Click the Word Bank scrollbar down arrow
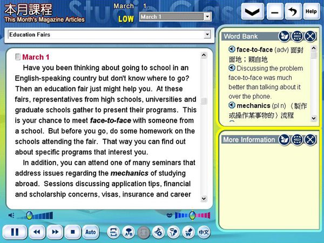Viewport: 324px width, 243px height. pos(314,118)
